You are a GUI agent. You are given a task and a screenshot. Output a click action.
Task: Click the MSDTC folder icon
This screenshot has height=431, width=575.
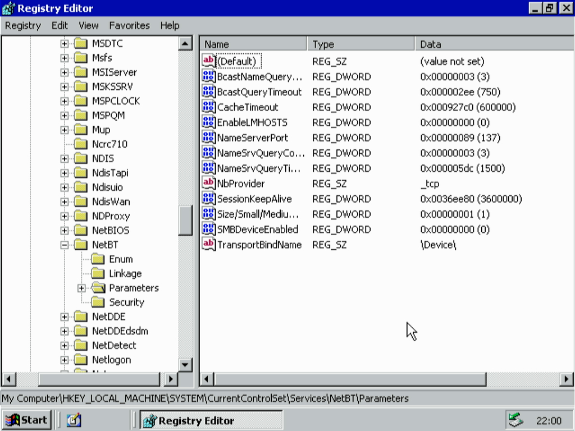[x=80, y=43]
